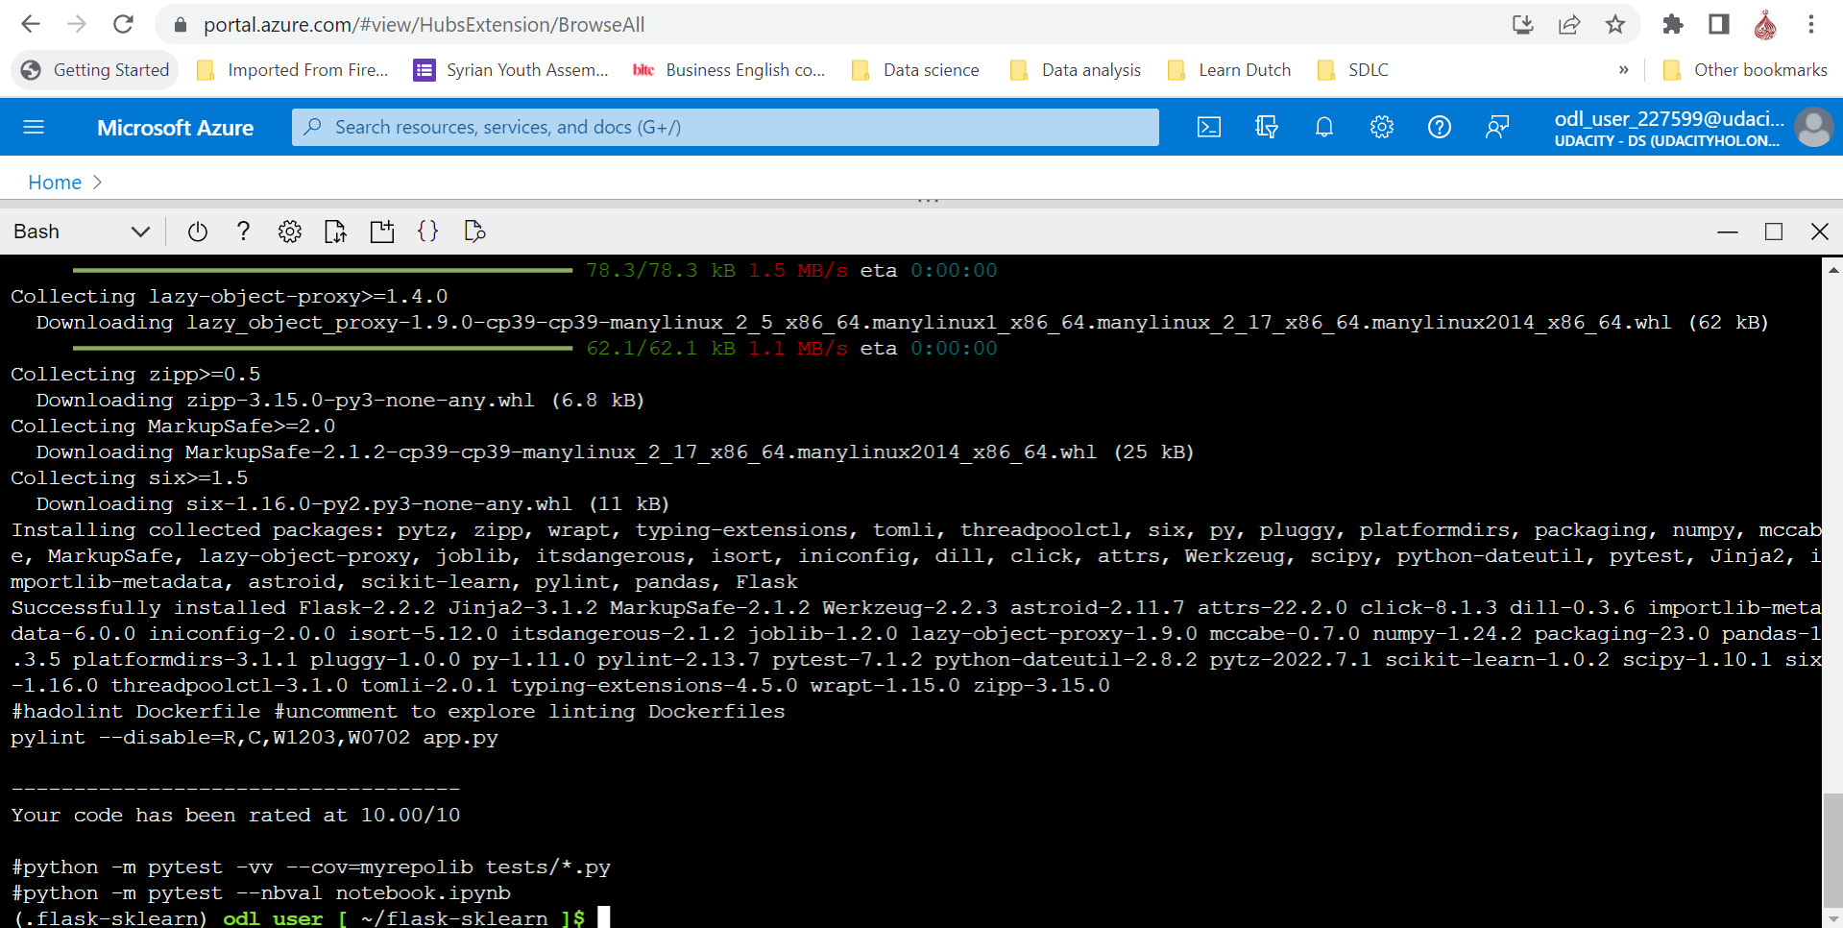Image resolution: width=1843 pixels, height=928 pixels.
Task: Click the Microsoft Azure logo text
Action: (175, 128)
